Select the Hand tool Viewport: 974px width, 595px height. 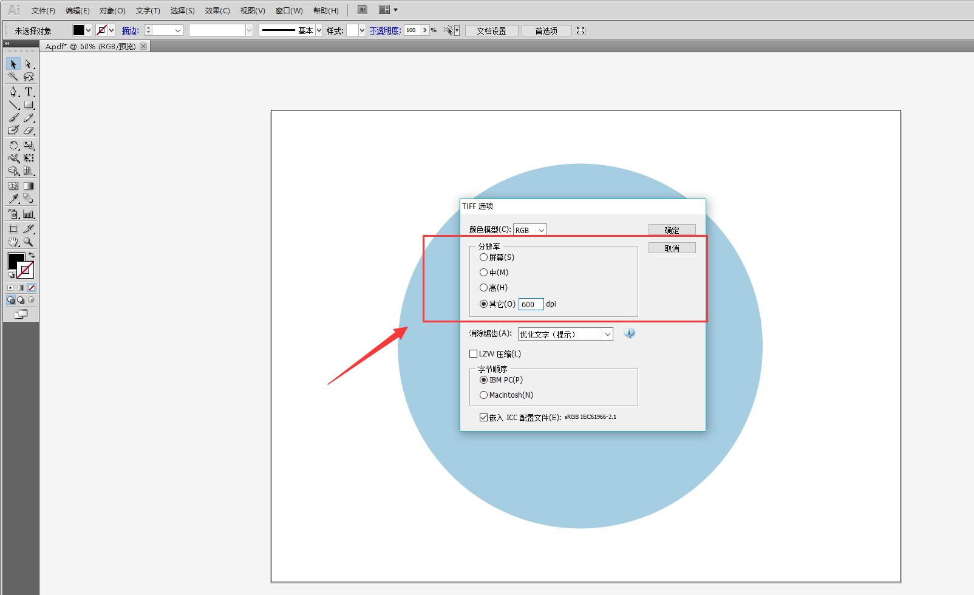13,242
